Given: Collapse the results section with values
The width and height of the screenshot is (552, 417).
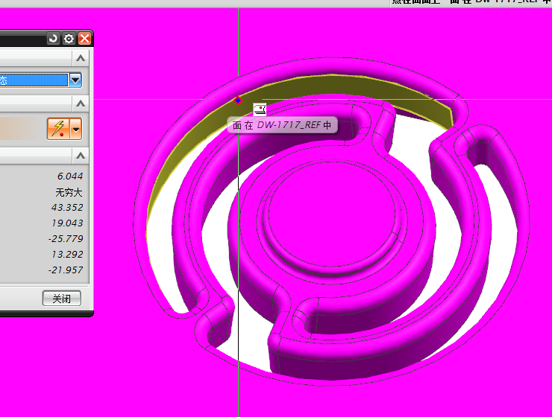Looking at the screenshot, I should point(81,156).
